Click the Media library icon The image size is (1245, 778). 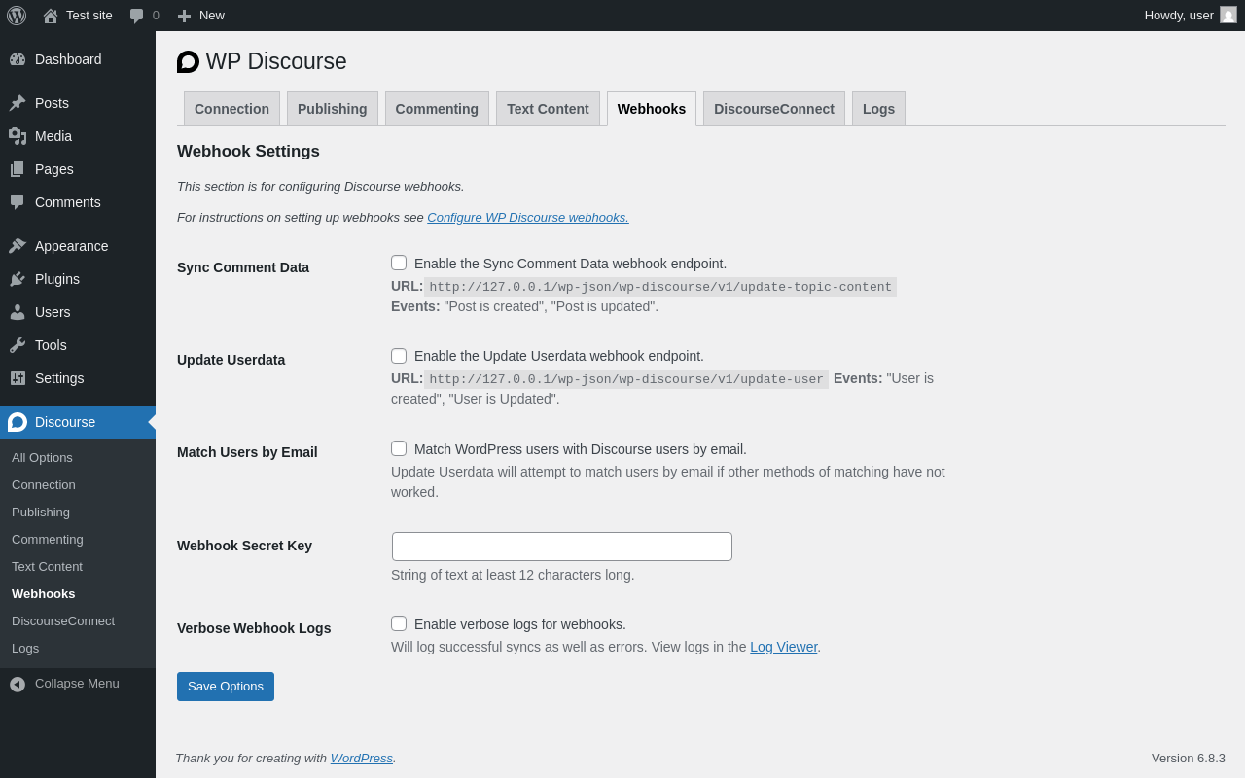18,136
